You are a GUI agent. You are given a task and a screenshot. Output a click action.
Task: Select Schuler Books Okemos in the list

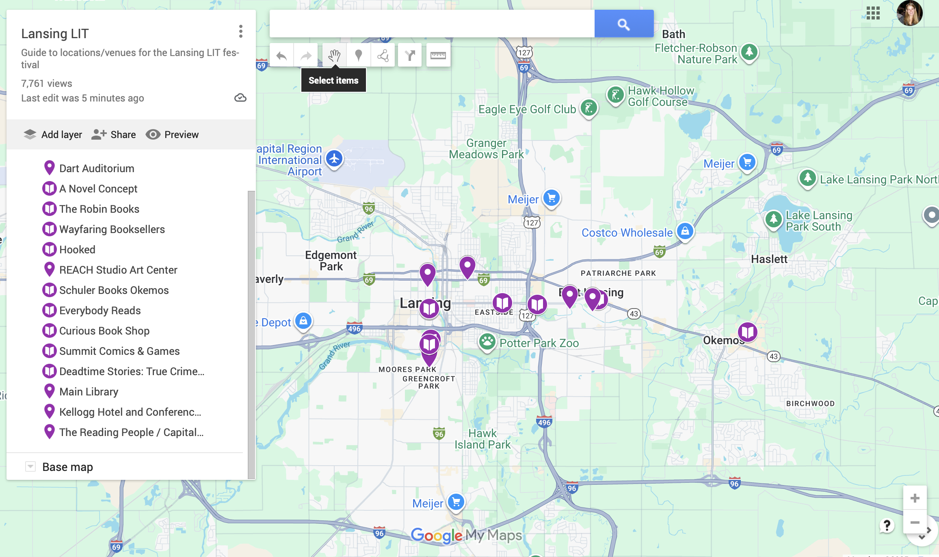click(x=114, y=290)
